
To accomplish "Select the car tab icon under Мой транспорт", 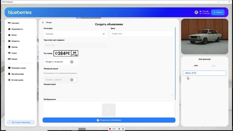I will click(x=196, y=65).
